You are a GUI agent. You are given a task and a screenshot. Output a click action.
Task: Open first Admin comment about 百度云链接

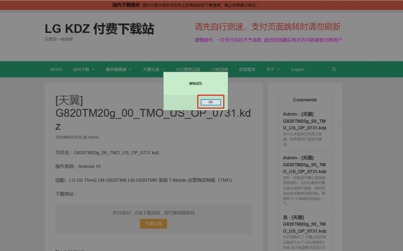(x=305, y=121)
